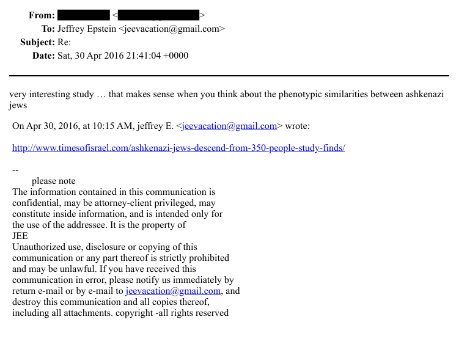Click the subject value 'Re:'

click(64, 42)
